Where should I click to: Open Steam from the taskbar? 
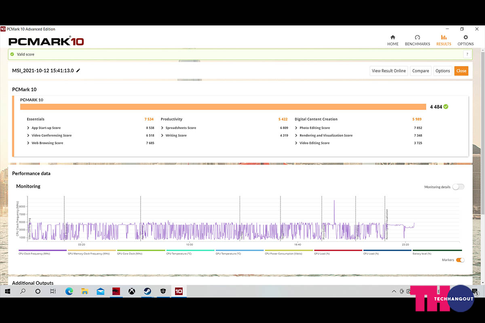[147, 291]
